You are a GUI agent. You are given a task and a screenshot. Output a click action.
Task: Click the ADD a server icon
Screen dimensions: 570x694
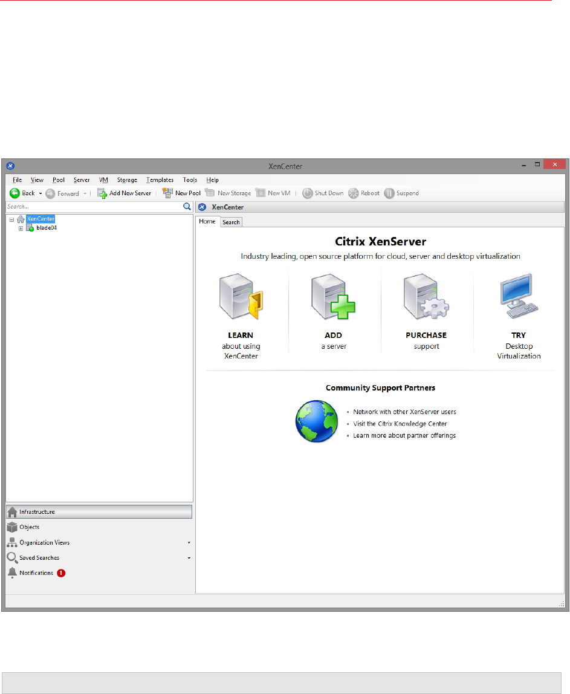tap(333, 297)
